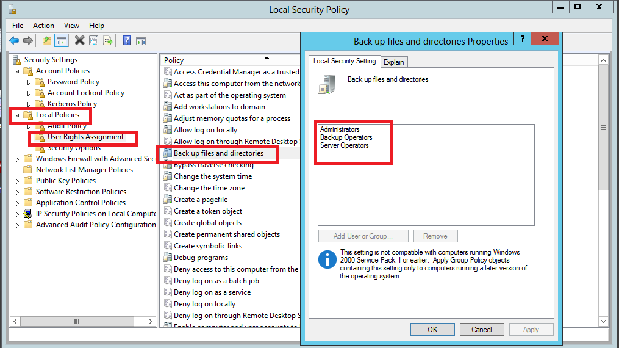Click the Account Policies folder icon
The image size is (619, 348).
[28, 71]
